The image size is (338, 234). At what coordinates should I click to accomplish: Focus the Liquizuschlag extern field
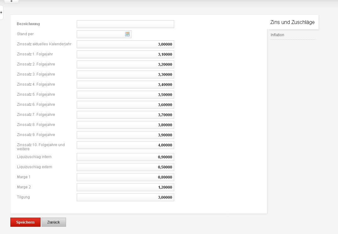[x=125, y=167]
